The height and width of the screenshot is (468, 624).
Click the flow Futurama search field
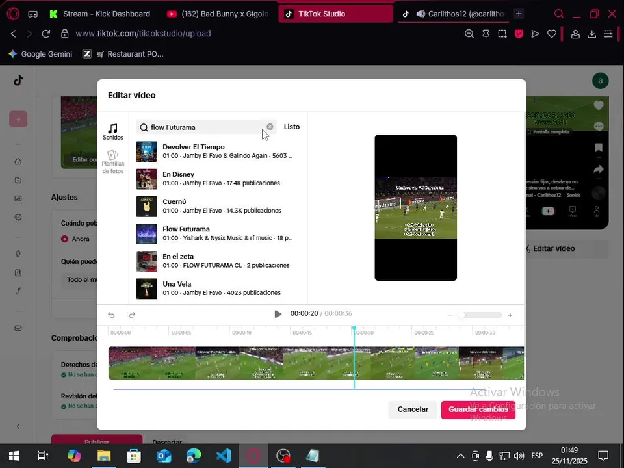(x=206, y=127)
